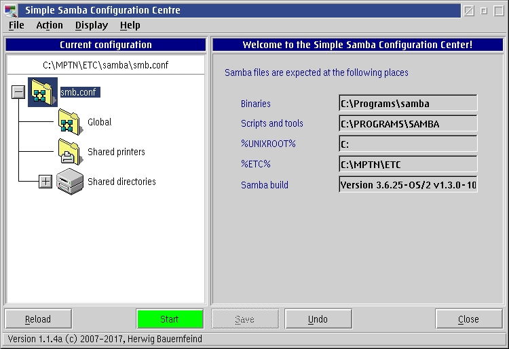The height and width of the screenshot is (349, 509).
Task: Click the Shared directories drive icon
Action: click(70, 182)
